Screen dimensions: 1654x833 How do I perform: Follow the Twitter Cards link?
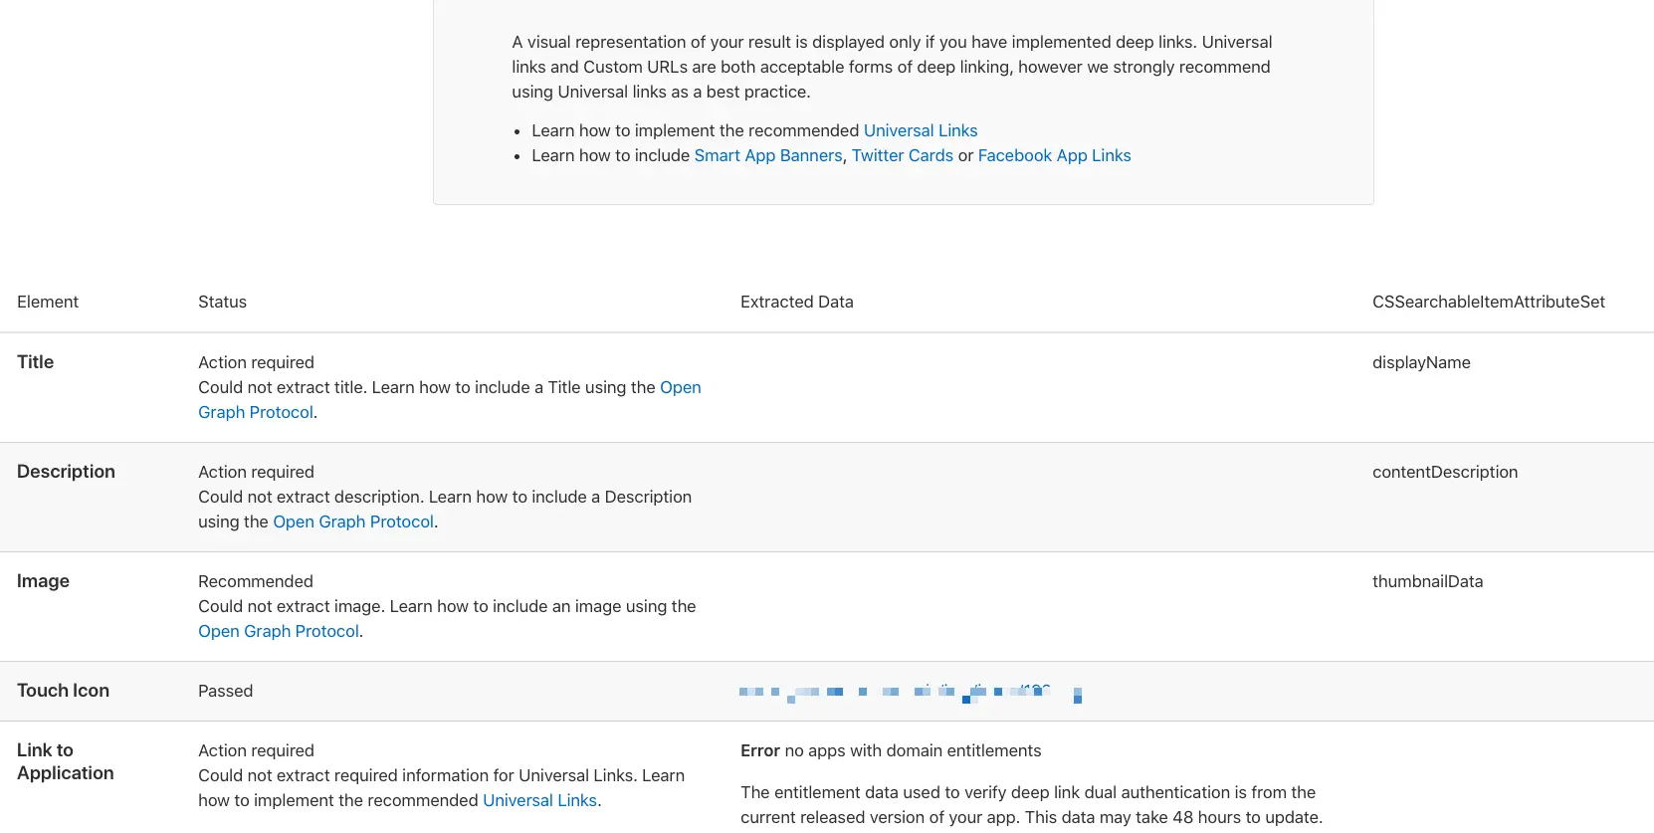click(902, 155)
